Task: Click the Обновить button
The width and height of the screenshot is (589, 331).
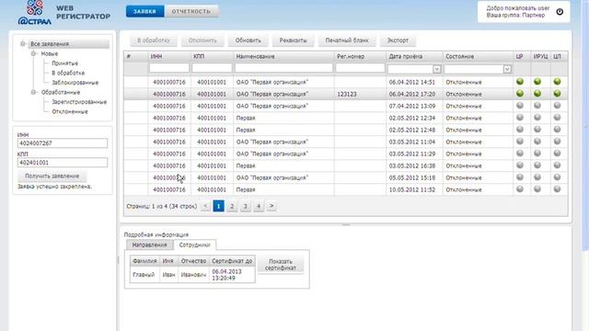Action: click(248, 40)
